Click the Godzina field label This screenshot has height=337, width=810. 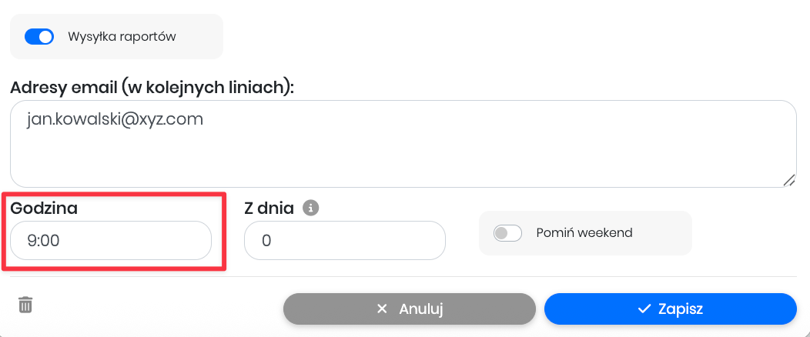44,208
